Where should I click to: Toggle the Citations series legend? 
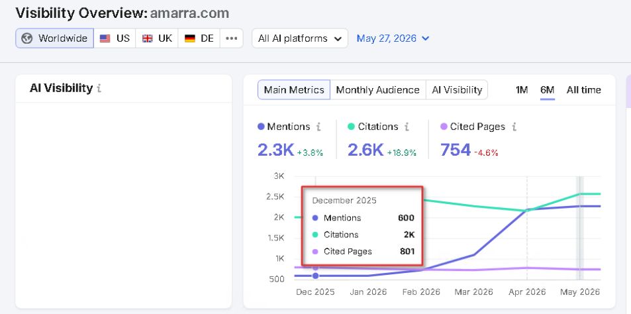coord(373,127)
